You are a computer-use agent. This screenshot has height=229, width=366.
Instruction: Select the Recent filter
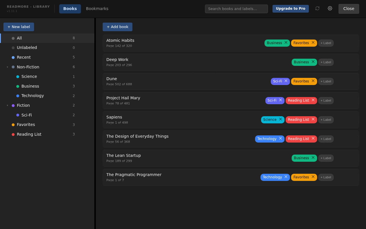coord(47,57)
